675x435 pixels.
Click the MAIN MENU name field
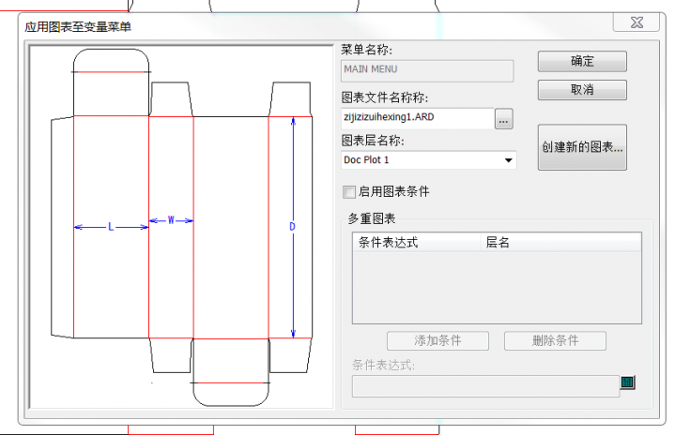pos(426,70)
